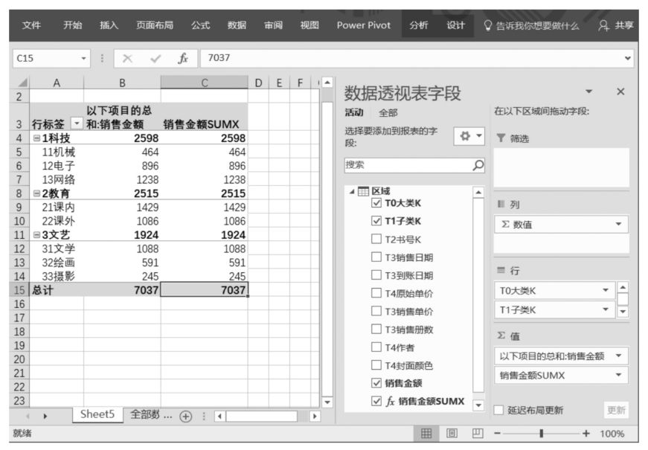Open 销售金额SUMX value field dropdown

point(619,375)
